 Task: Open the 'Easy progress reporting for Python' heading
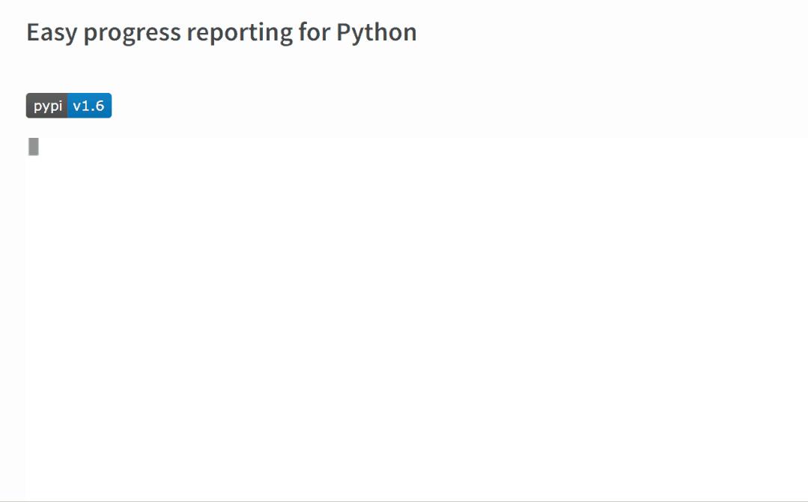pyautogui.click(x=222, y=32)
